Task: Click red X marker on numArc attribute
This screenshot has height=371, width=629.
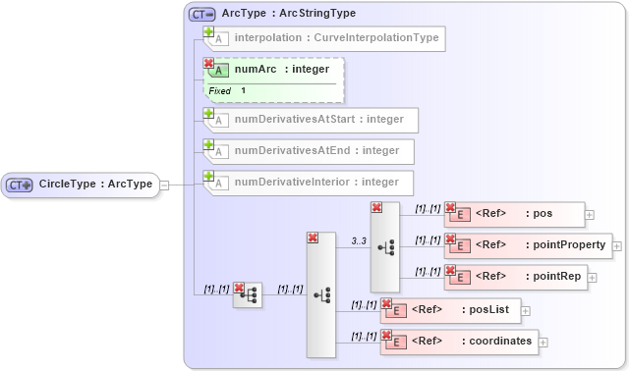Action: pos(208,63)
